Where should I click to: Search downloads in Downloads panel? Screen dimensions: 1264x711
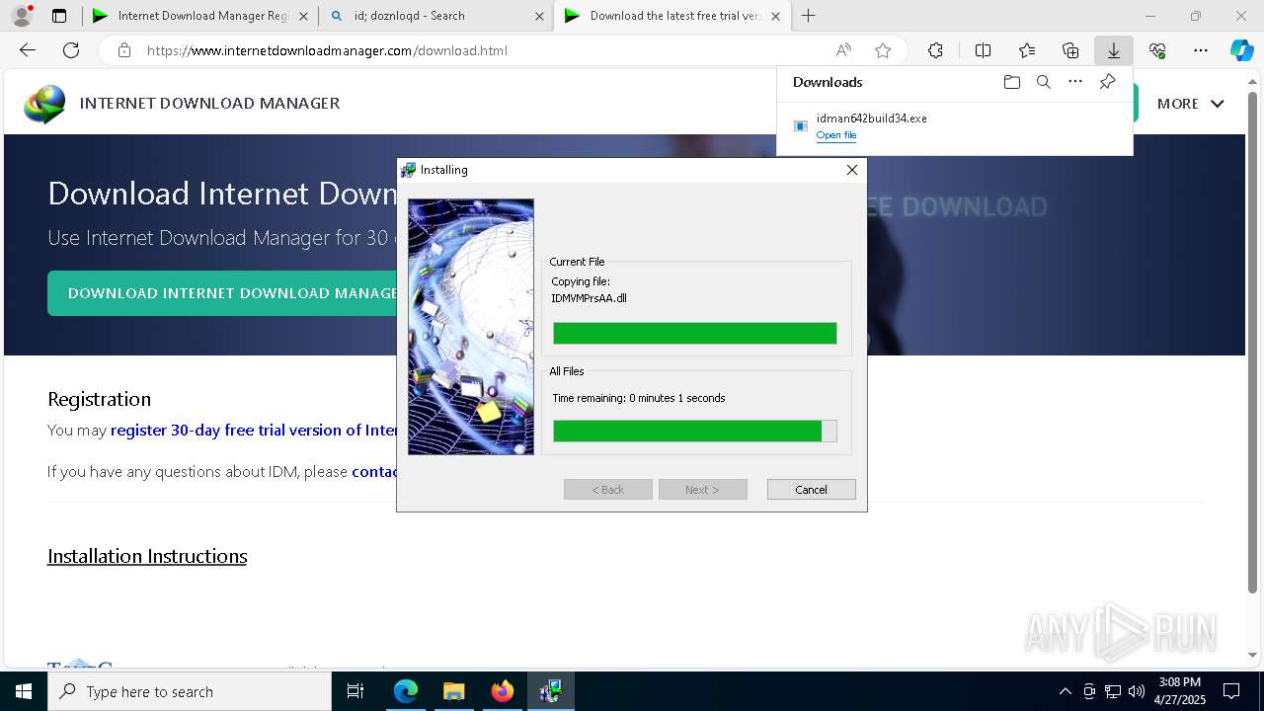coord(1043,82)
